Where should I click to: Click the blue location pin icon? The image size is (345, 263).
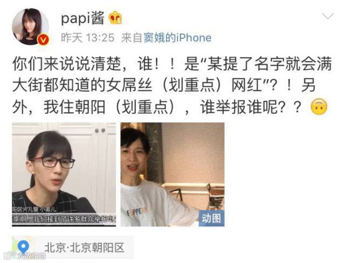coord(24,247)
